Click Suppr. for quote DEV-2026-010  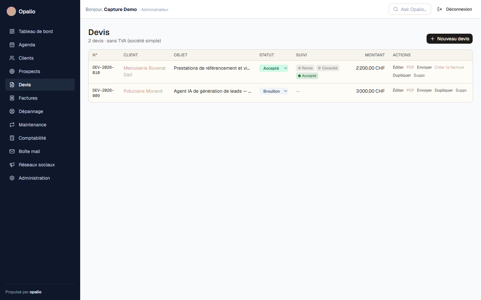pyautogui.click(x=420, y=75)
